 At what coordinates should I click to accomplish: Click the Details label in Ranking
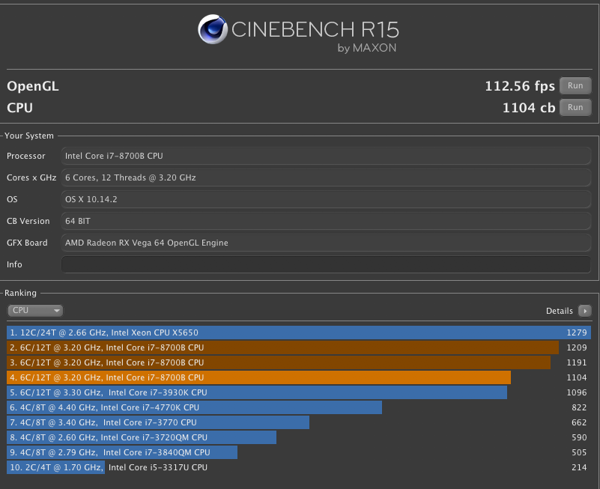pyautogui.click(x=559, y=311)
